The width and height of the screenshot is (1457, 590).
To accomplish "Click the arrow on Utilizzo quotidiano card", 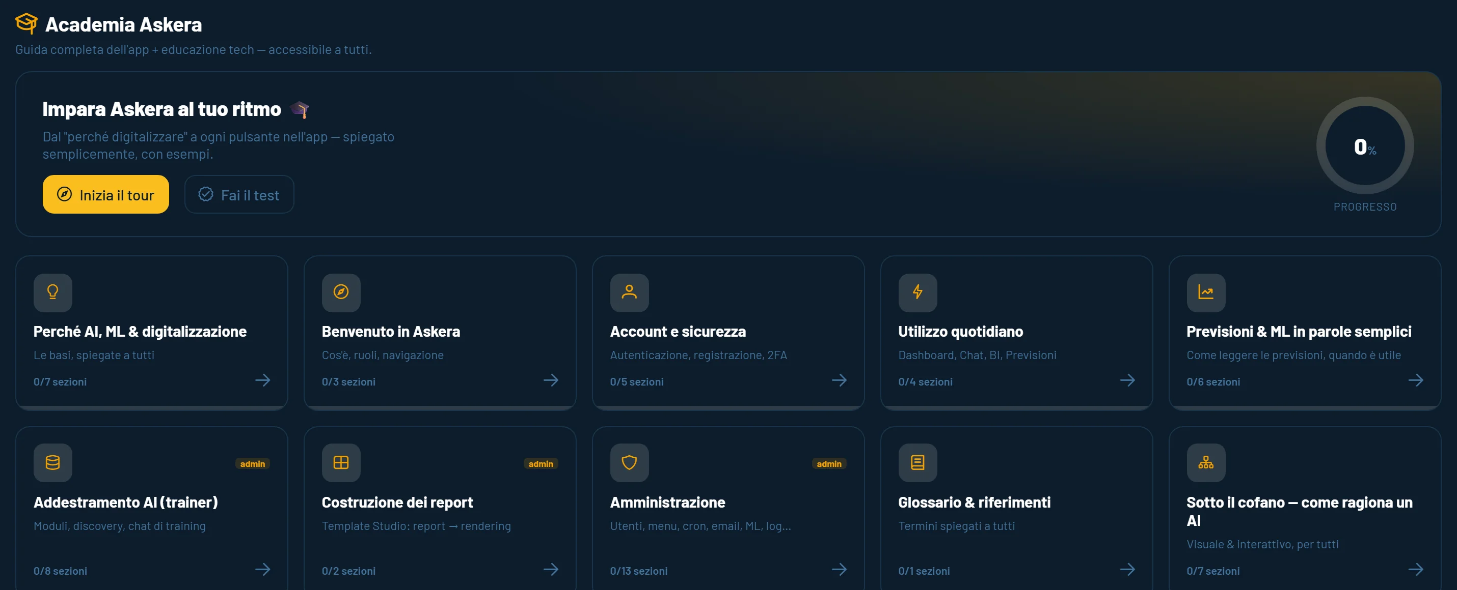I will (1128, 380).
